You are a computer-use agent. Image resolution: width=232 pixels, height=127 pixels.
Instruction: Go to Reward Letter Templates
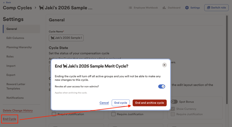[x=16, y=86]
